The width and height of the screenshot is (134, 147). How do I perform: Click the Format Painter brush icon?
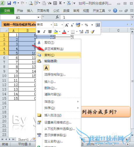pos(92,32)
